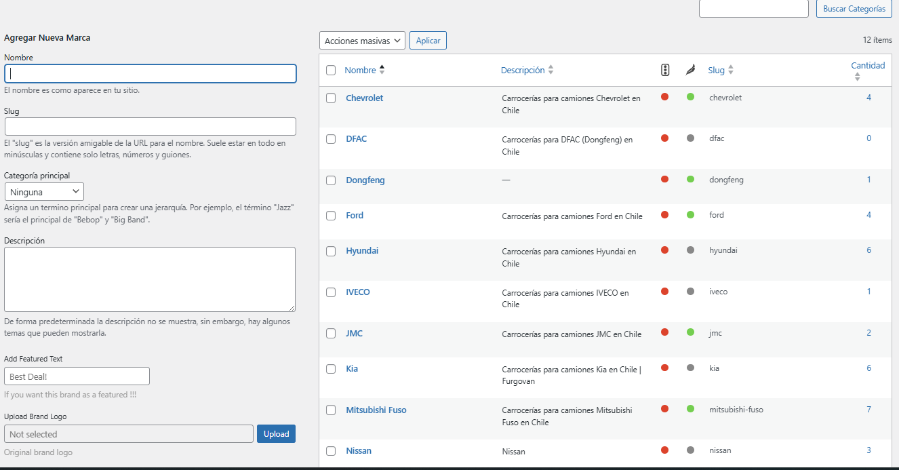
Task: Click the red SEO dot for IVECO
Action: 664,291
